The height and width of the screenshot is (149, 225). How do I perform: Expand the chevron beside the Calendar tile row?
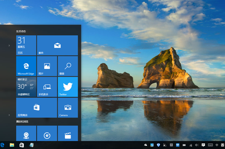click(x=9, y=45)
